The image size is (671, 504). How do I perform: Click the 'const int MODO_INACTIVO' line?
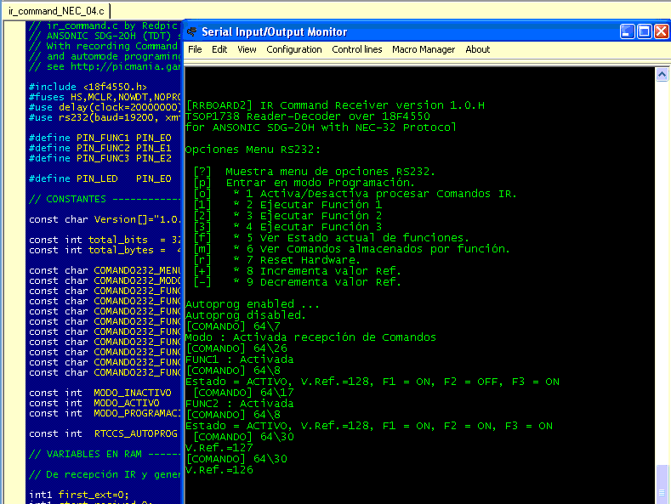(100, 393)
